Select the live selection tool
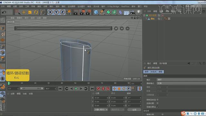 pos(17,12)
